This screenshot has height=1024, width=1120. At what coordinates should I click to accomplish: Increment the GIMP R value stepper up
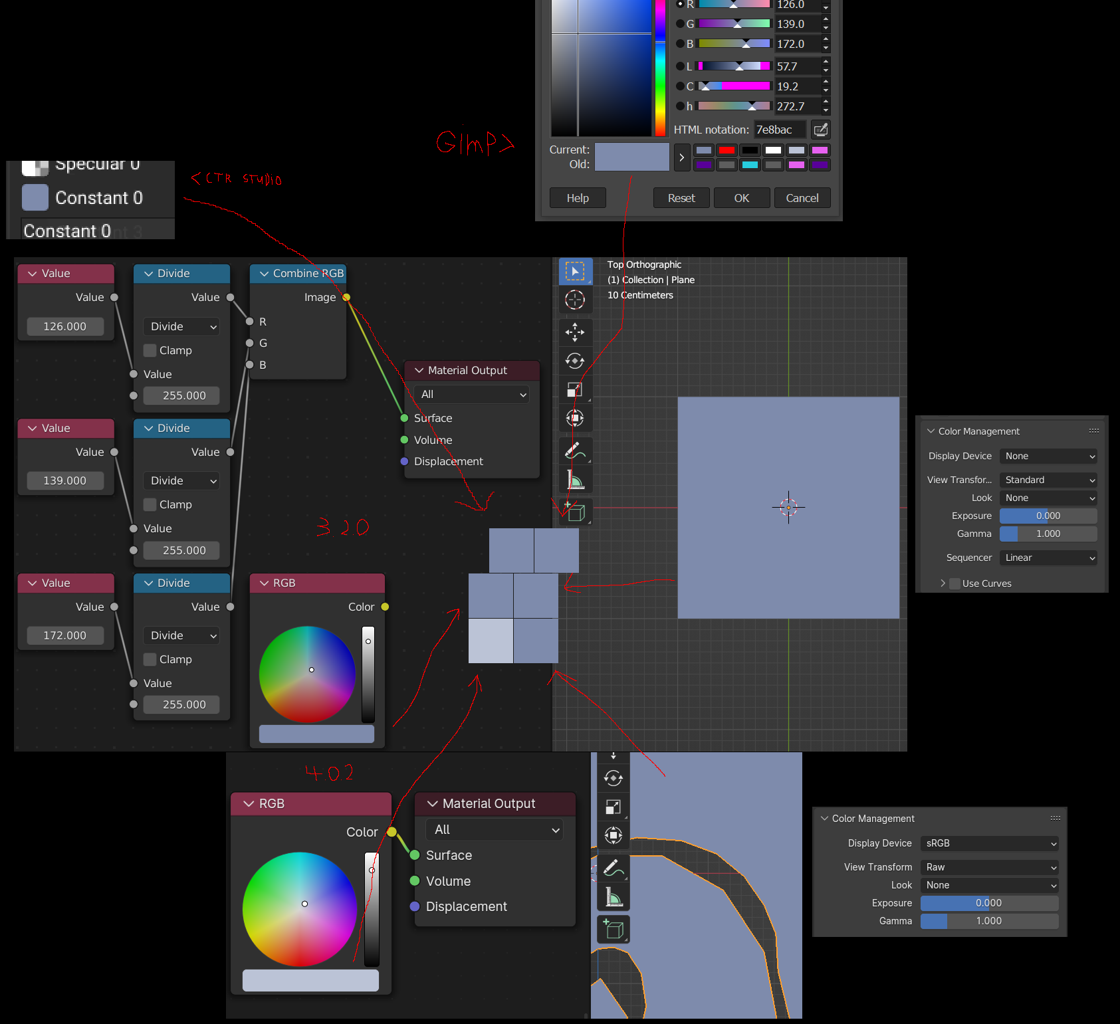826,1
